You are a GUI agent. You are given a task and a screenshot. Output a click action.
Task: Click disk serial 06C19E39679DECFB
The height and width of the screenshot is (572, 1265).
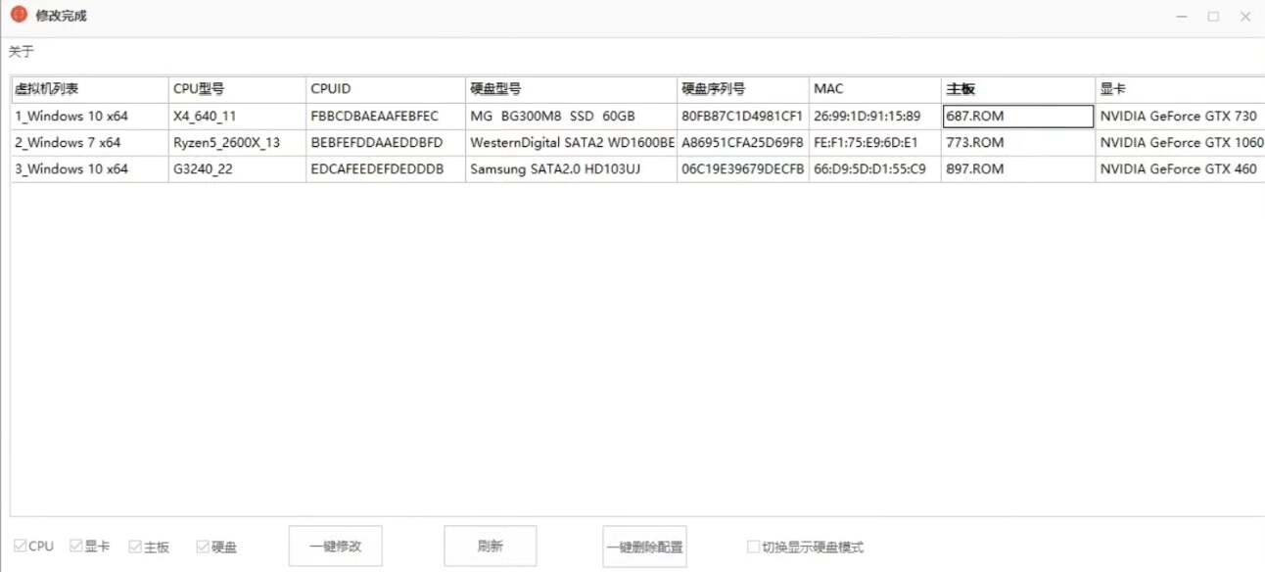click(x=743, y=168)
